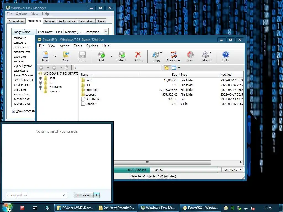Click the Forward navigation arrow in PowerISO
Screen dimensions: 283x212
[x=54, y=68]
